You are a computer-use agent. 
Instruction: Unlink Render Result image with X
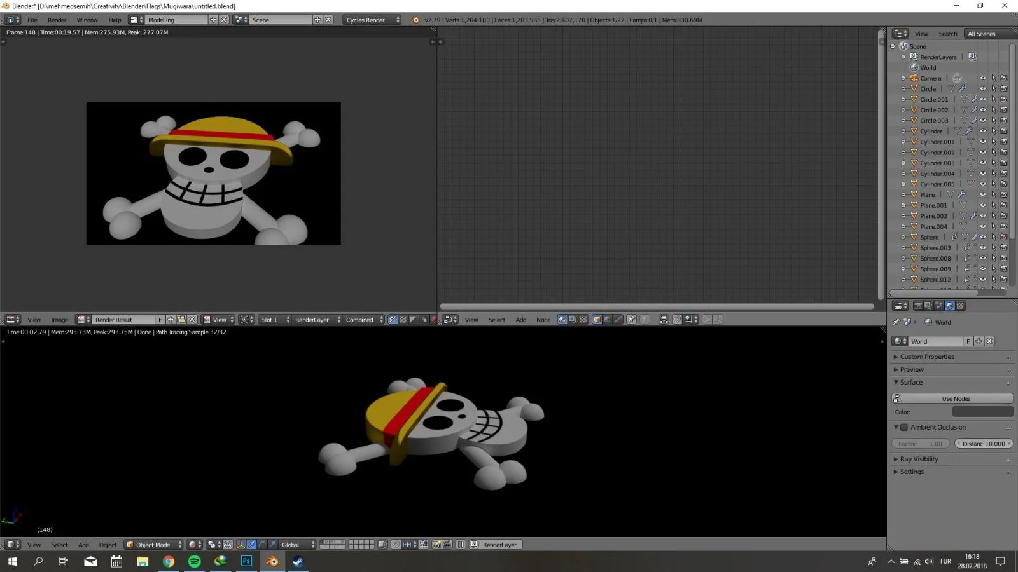pos(192,320)
